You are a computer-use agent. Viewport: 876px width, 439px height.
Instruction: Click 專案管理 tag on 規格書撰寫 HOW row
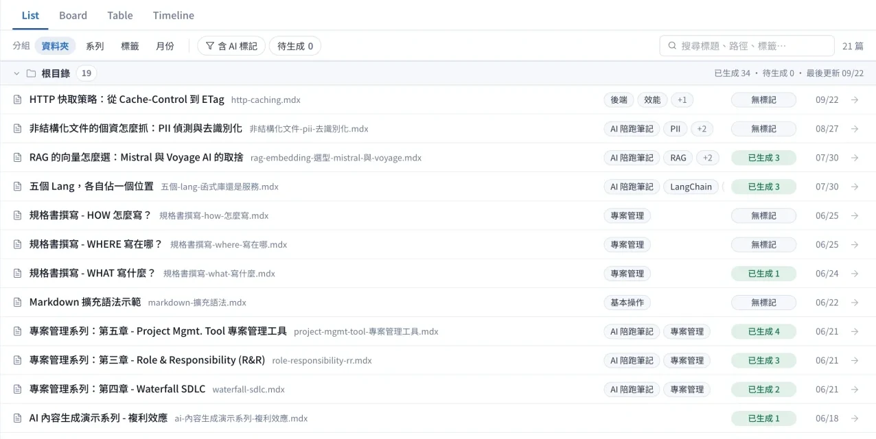click(x=627, y=215)
